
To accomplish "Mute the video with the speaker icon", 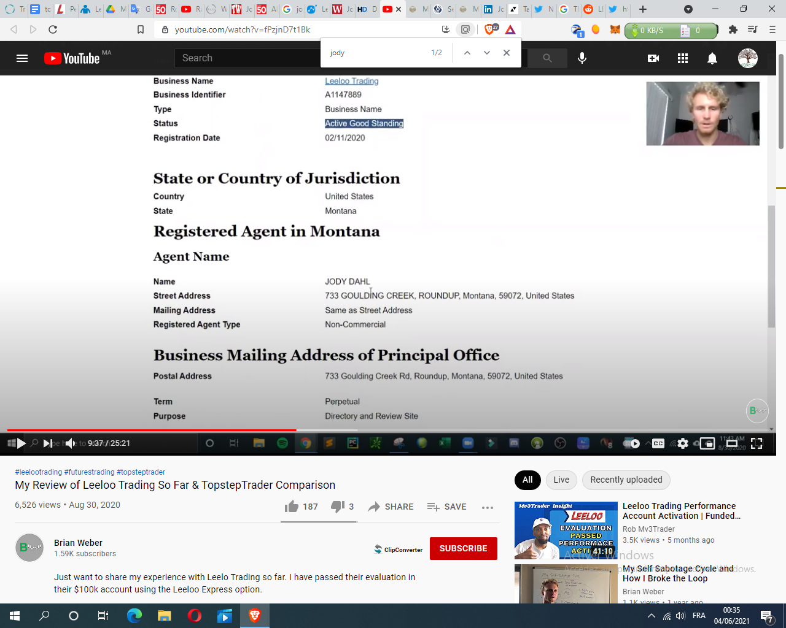I will point(70,443).
